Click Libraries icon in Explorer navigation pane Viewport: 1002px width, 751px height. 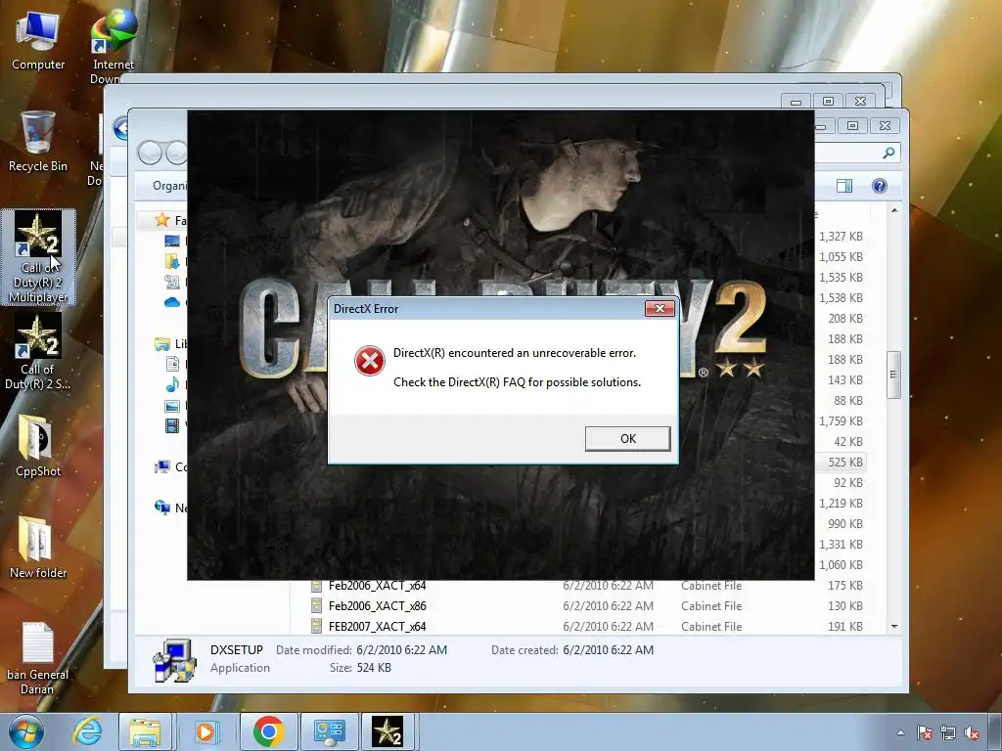tap(162, 344)
